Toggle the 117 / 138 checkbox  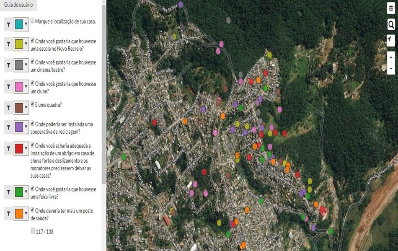(33, 231)
